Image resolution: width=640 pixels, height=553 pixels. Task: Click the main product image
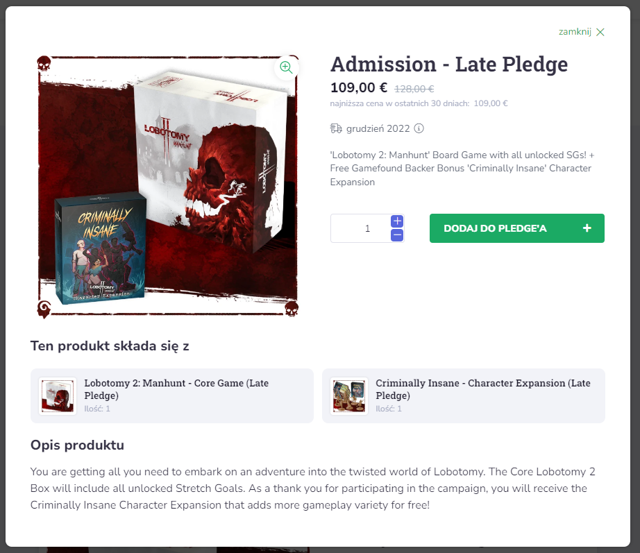coord(168,187)
